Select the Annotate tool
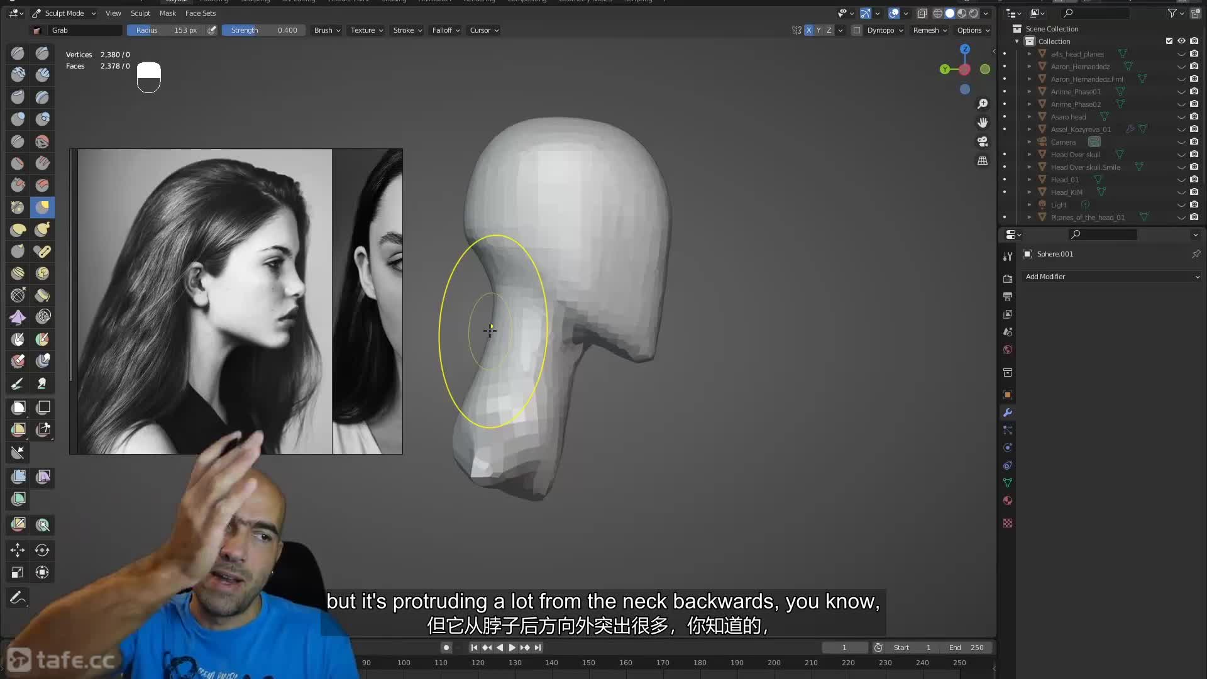The image size is (1207, 679). (18, 597)
